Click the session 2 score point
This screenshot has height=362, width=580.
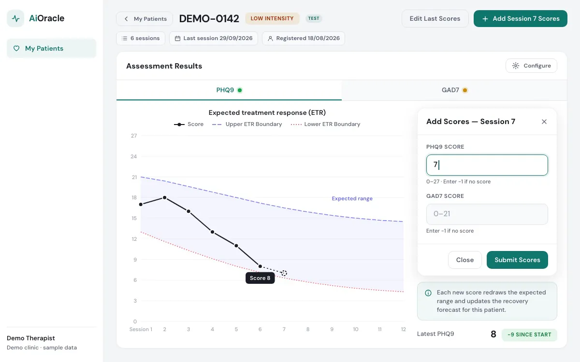click(x=165, y=197)
